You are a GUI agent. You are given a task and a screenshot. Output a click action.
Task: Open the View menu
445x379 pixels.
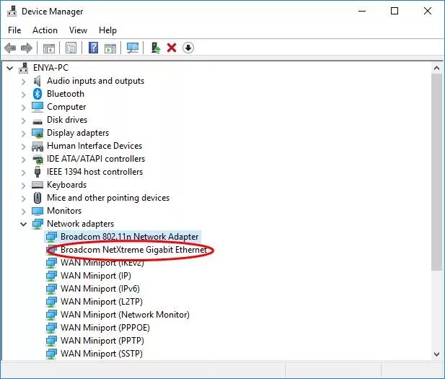coord(78,30)
